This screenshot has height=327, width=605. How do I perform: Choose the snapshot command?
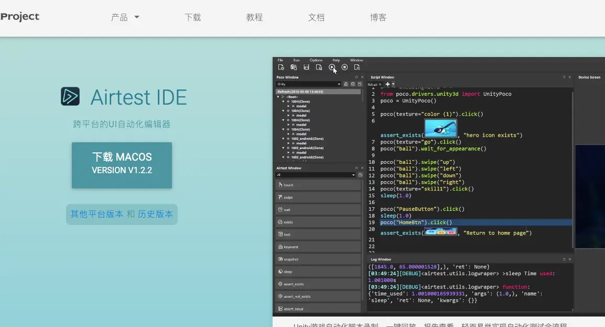(318, 259)
